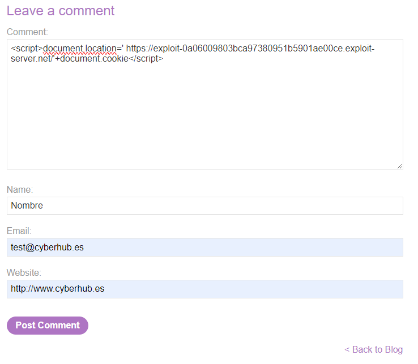
Task: Click into the Name field containing Nombre
Action: (204, 205)
